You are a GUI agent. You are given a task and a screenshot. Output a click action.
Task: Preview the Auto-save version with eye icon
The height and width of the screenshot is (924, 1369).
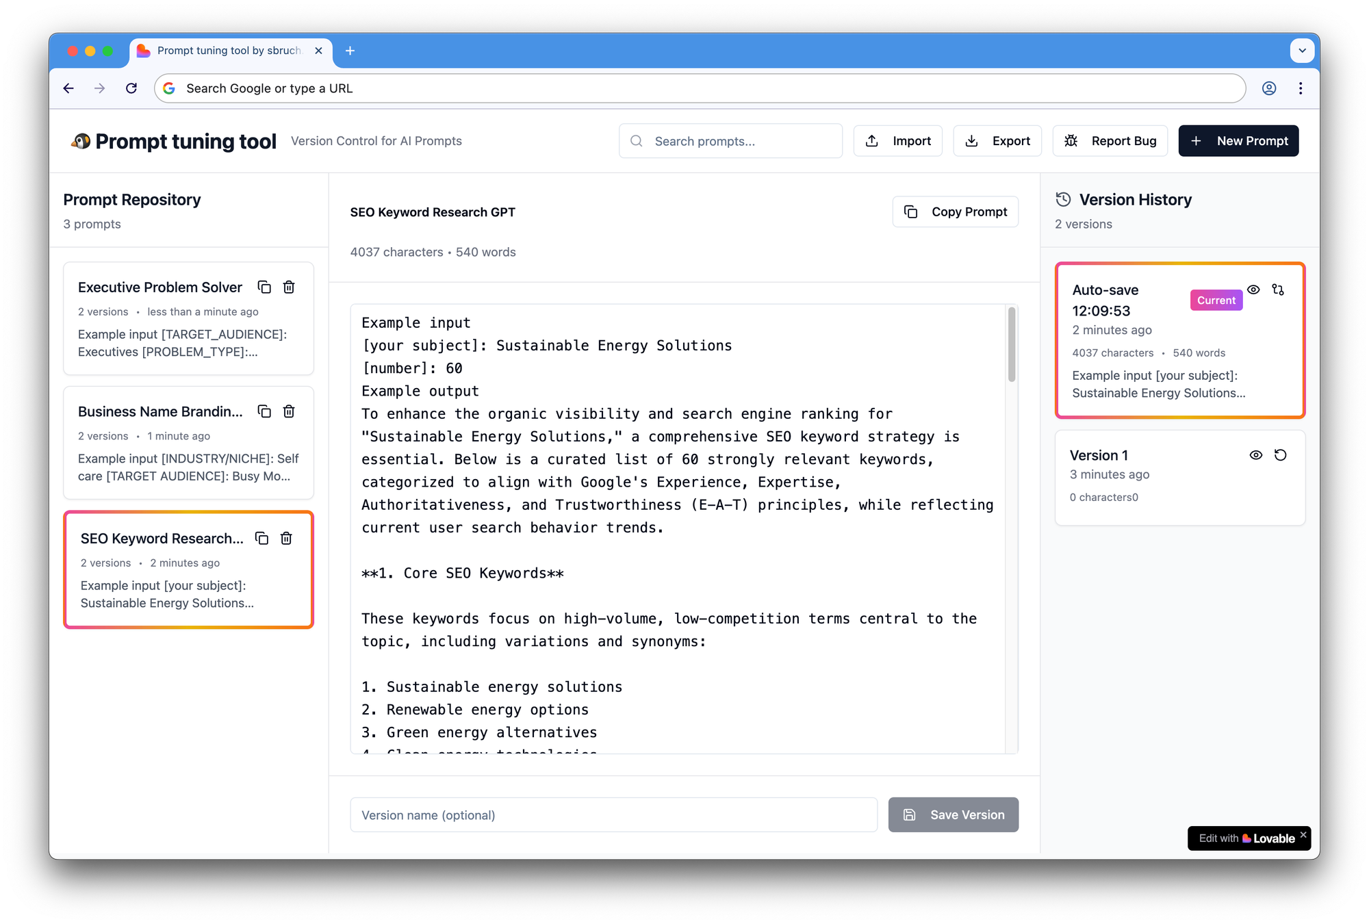(x=1253, y=290)
